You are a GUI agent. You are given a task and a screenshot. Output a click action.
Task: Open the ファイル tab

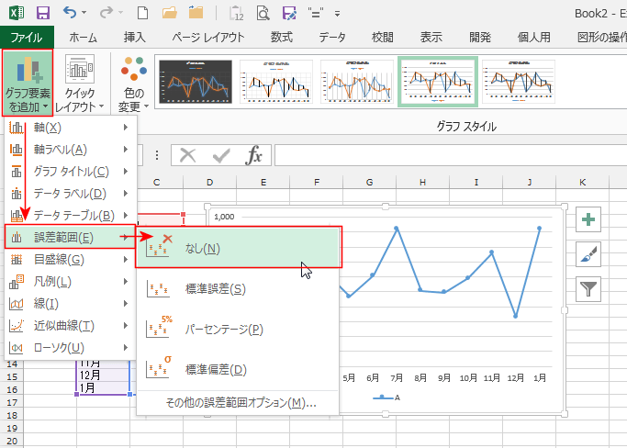pyautogui.click(x=27, y=38)
